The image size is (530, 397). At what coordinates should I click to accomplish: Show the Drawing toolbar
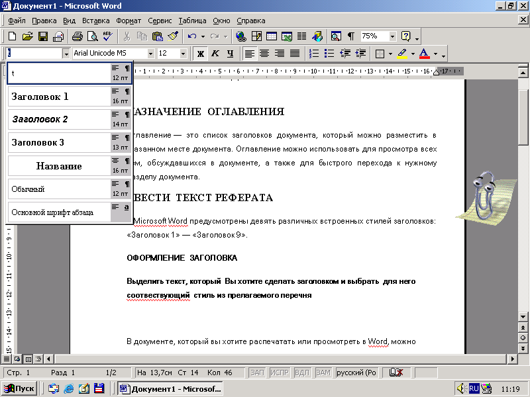tap(317, 36)
